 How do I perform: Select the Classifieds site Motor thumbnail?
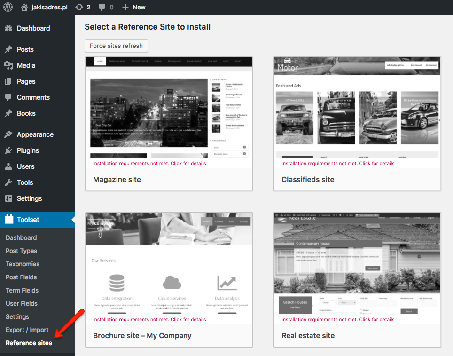click(x=358, y=107)
